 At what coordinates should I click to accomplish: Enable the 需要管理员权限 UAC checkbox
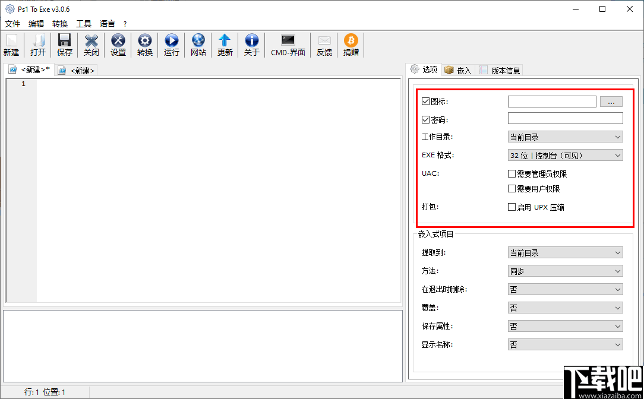coord(512,173)
